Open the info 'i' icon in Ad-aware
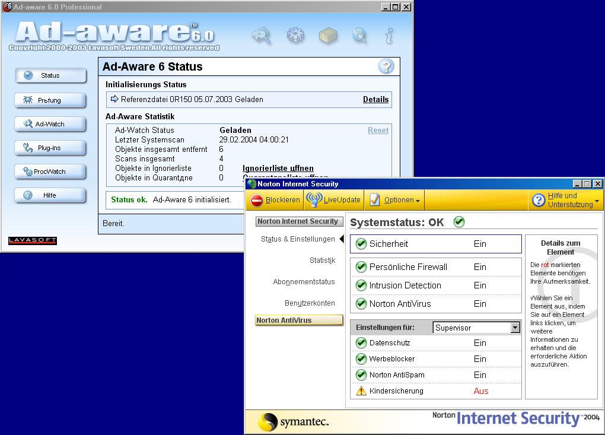605x435 pixels. point(389,36)
